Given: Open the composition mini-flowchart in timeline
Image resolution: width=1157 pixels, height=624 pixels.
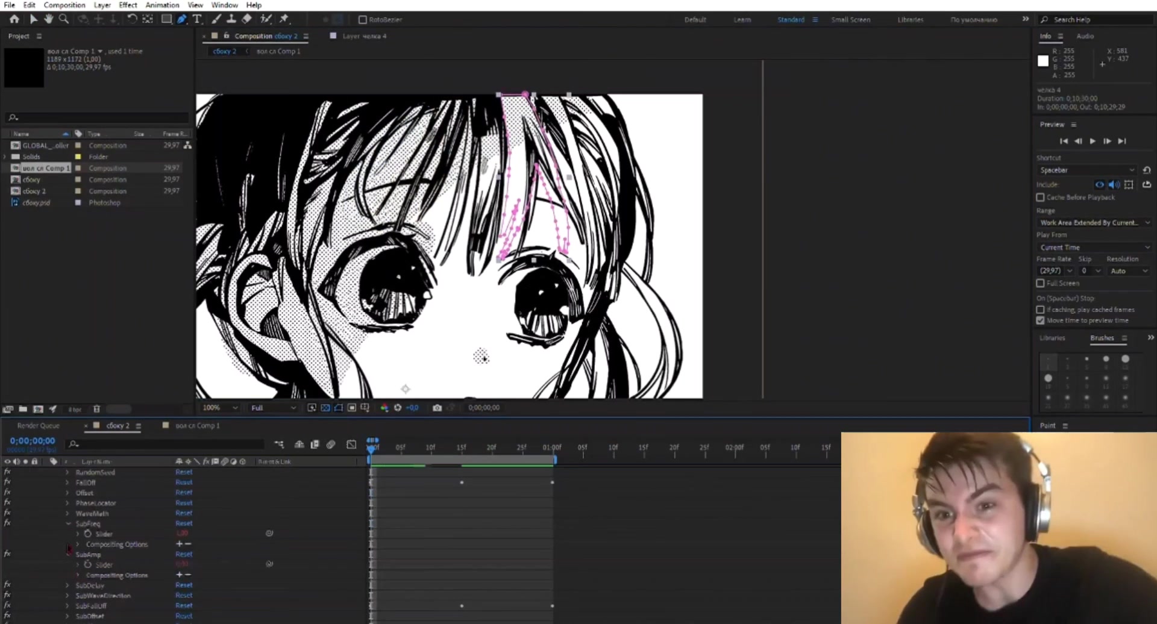Looking at the screenshot, I should pyautogui.click(x=279, y=445).
